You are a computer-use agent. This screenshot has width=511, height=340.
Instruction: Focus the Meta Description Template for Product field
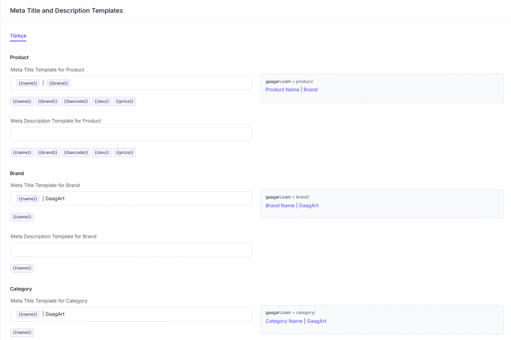[x=131, y=134]
